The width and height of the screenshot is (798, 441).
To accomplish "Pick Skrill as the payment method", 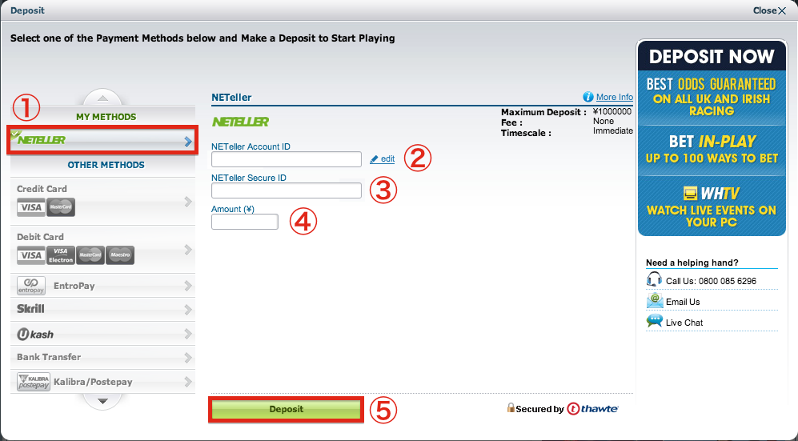I will coord(102,309).
